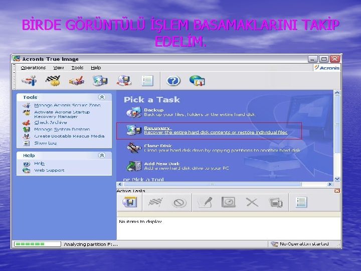Click Show Log link in Tools panel
Screen dimensions: 361x271
click(45, 143)
